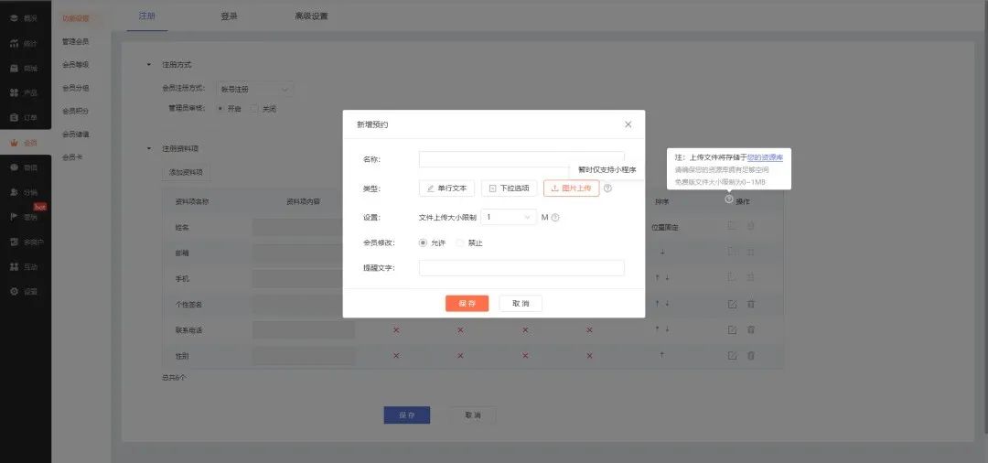
Task: Switch to the 高级设置 tab
Action: point(311,16)
